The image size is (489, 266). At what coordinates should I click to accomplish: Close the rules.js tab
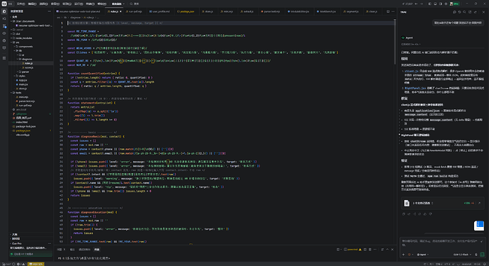(x=120, y=11)
